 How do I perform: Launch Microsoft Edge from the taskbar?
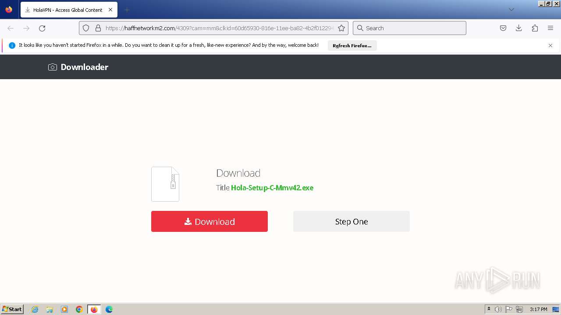109,309
